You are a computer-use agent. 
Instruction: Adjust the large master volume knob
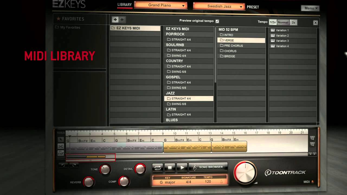245,173
